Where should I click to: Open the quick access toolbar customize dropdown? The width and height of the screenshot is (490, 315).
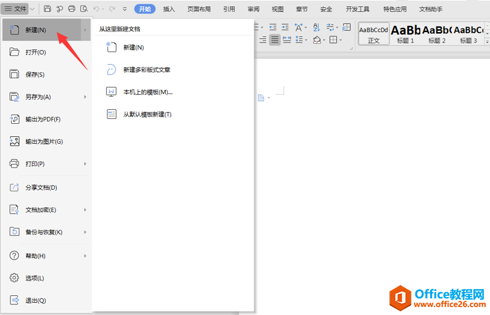pos(125,9)
